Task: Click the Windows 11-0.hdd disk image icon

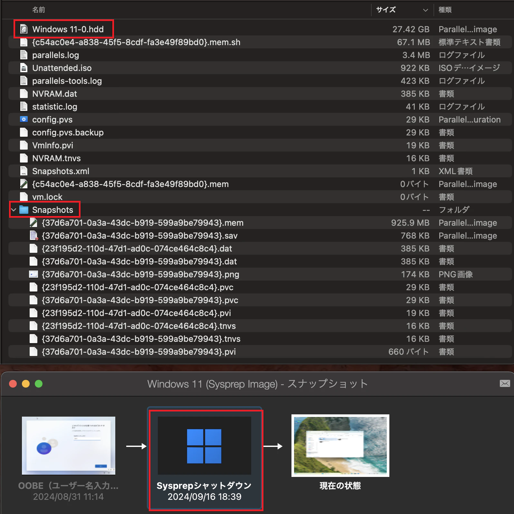Action: 24,29
